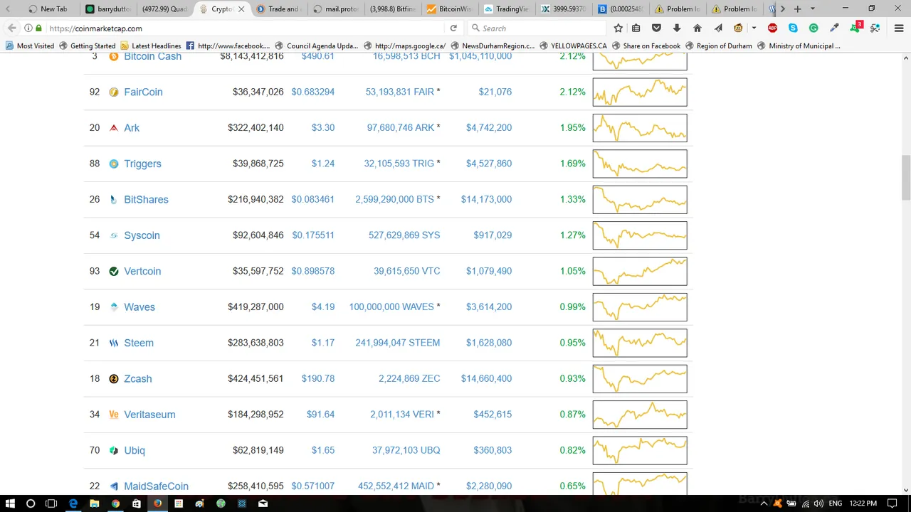
Task: Click the page vertical scrollbar
Action: tap(906, 178)
